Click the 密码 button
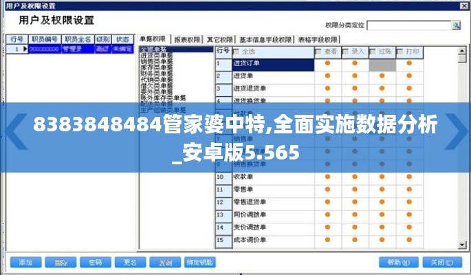Viewport: 471px width, 275px height. (x=96, y=263)
